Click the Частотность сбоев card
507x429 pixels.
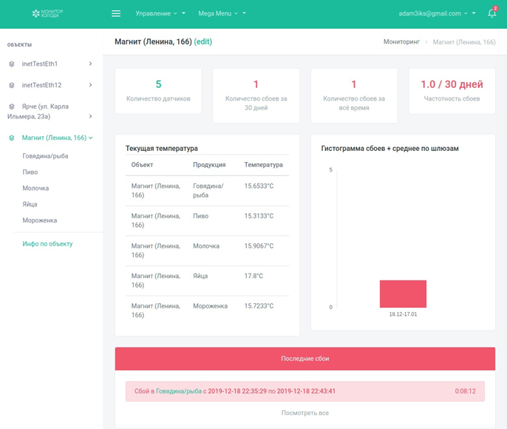click(x=452, y=91)
